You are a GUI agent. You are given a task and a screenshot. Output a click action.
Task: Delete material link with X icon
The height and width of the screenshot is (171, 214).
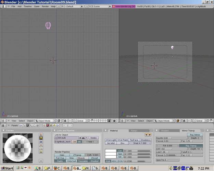80,138
